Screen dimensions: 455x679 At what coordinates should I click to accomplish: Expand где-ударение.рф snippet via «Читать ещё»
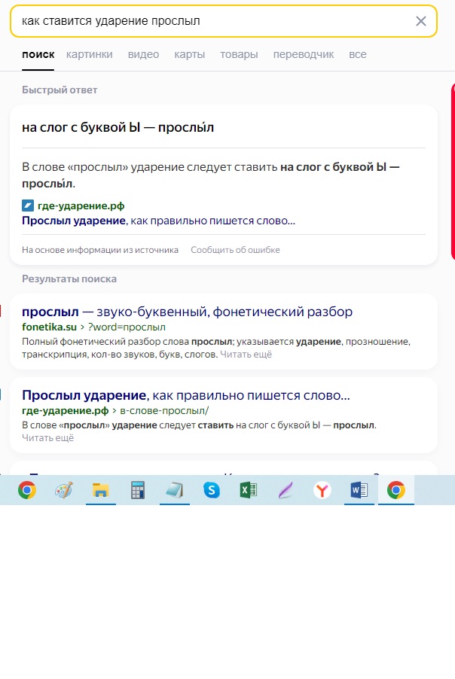(x=47, y=438)
